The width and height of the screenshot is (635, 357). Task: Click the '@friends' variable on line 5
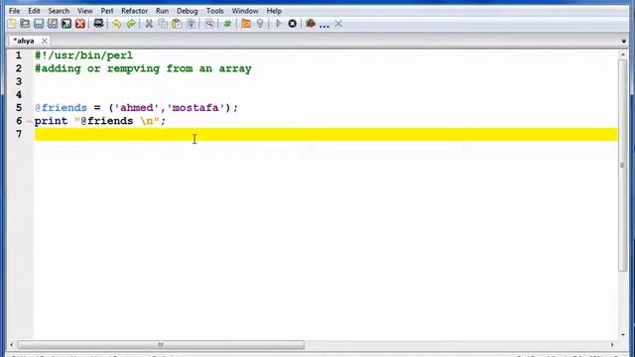point(61,108)
